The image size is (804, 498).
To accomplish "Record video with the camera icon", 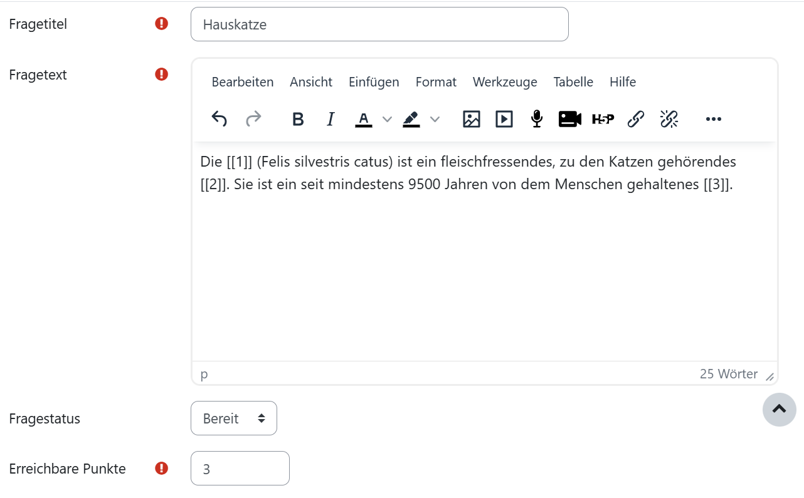I will 570,119.
